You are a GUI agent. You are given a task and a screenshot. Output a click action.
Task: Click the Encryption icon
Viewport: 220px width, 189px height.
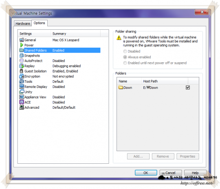point(22,76)
